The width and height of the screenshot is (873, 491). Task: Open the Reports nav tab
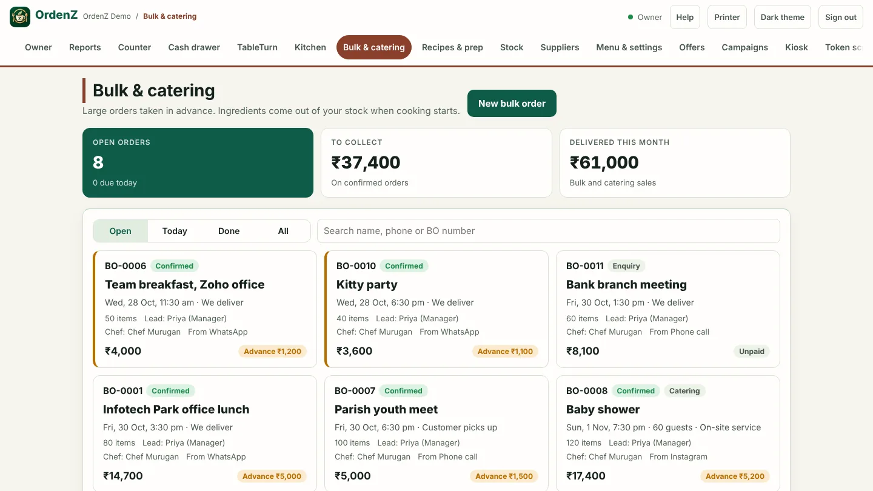(x=85, y=47)
